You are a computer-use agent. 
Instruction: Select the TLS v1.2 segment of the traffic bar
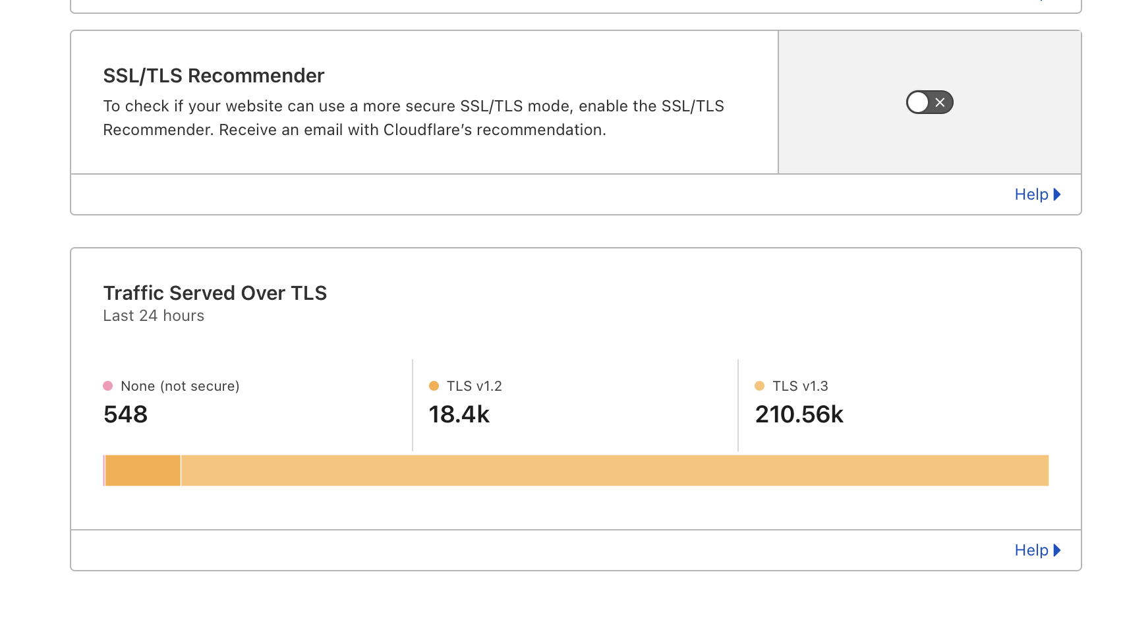[142, 470]
